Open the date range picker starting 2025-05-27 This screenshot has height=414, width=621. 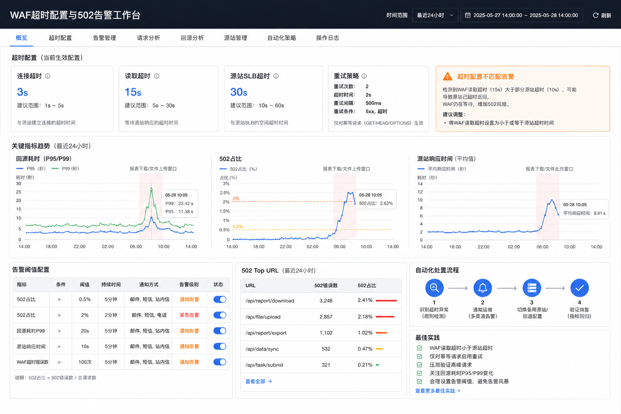coord(522,15)
